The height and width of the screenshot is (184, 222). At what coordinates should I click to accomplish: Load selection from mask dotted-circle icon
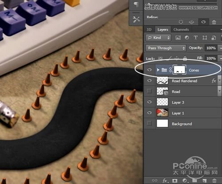tap(181, 22)
